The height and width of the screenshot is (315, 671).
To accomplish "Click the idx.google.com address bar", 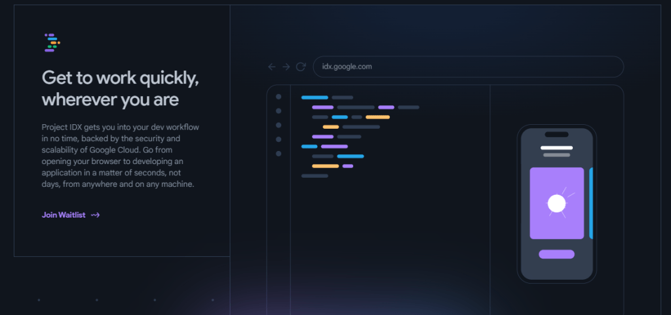I will click(x=468, y=67).
